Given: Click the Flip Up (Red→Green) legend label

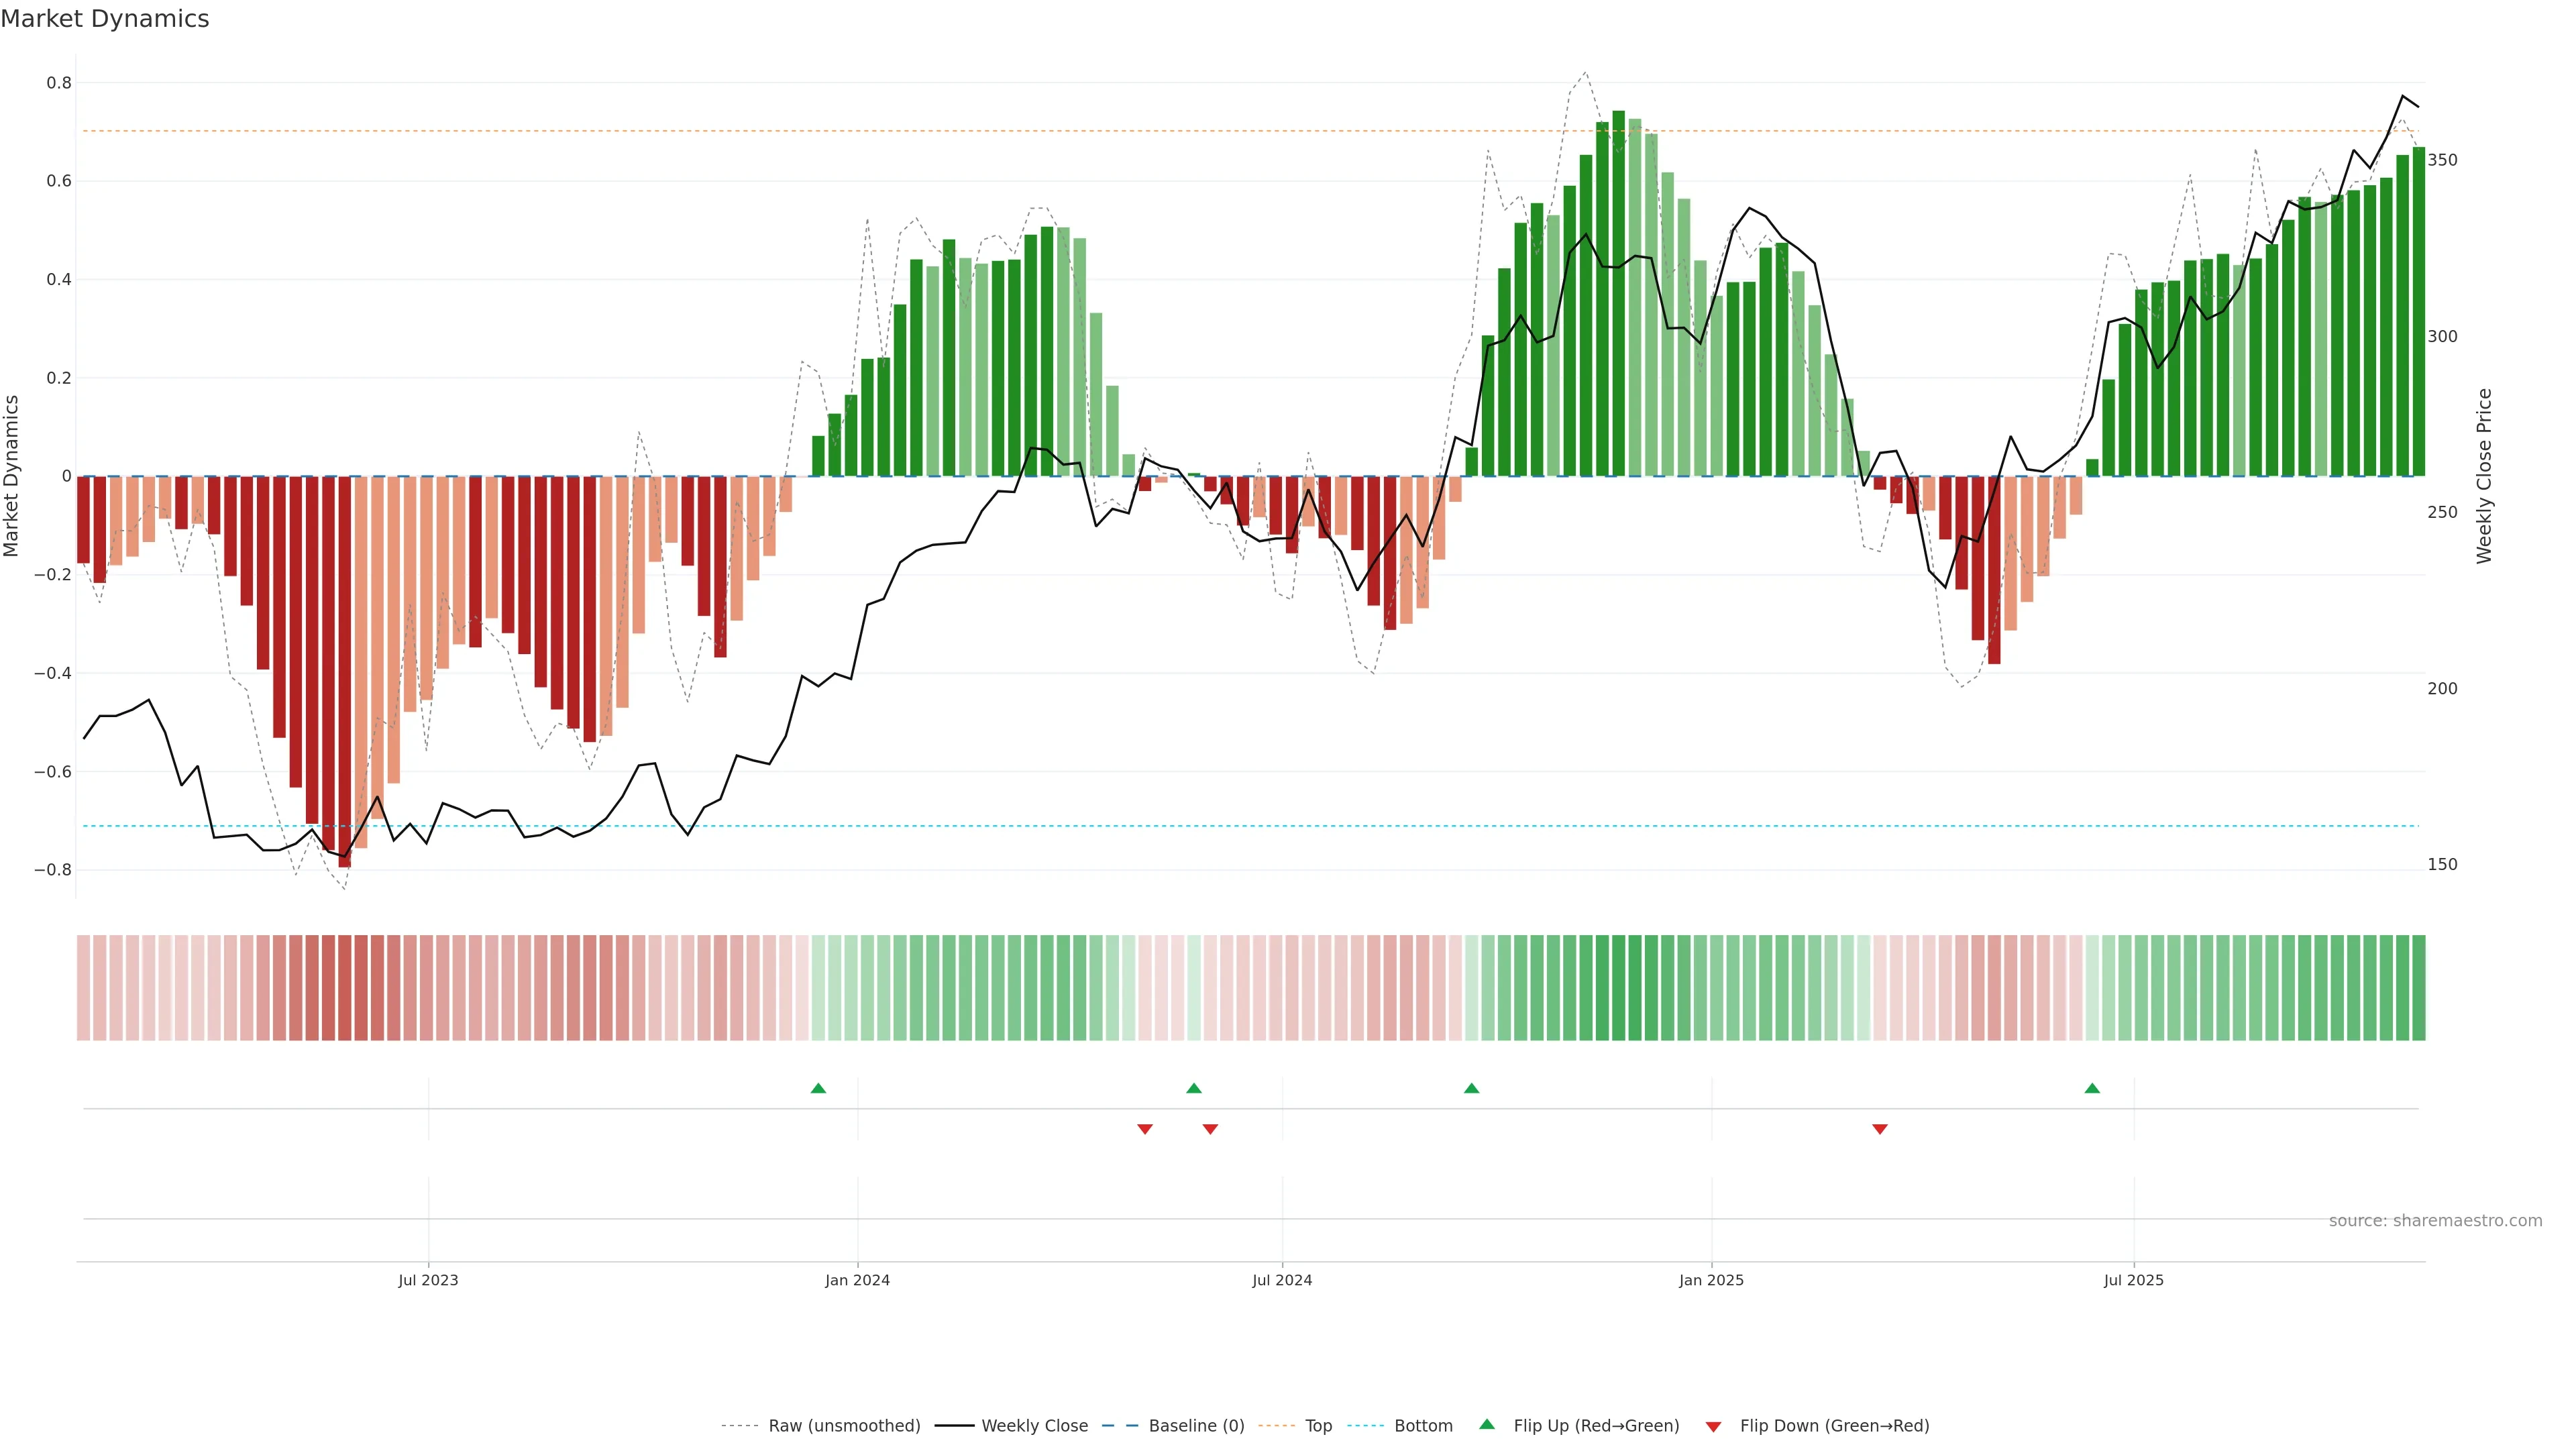Looking at the screenshot, I should 1596,1426.
